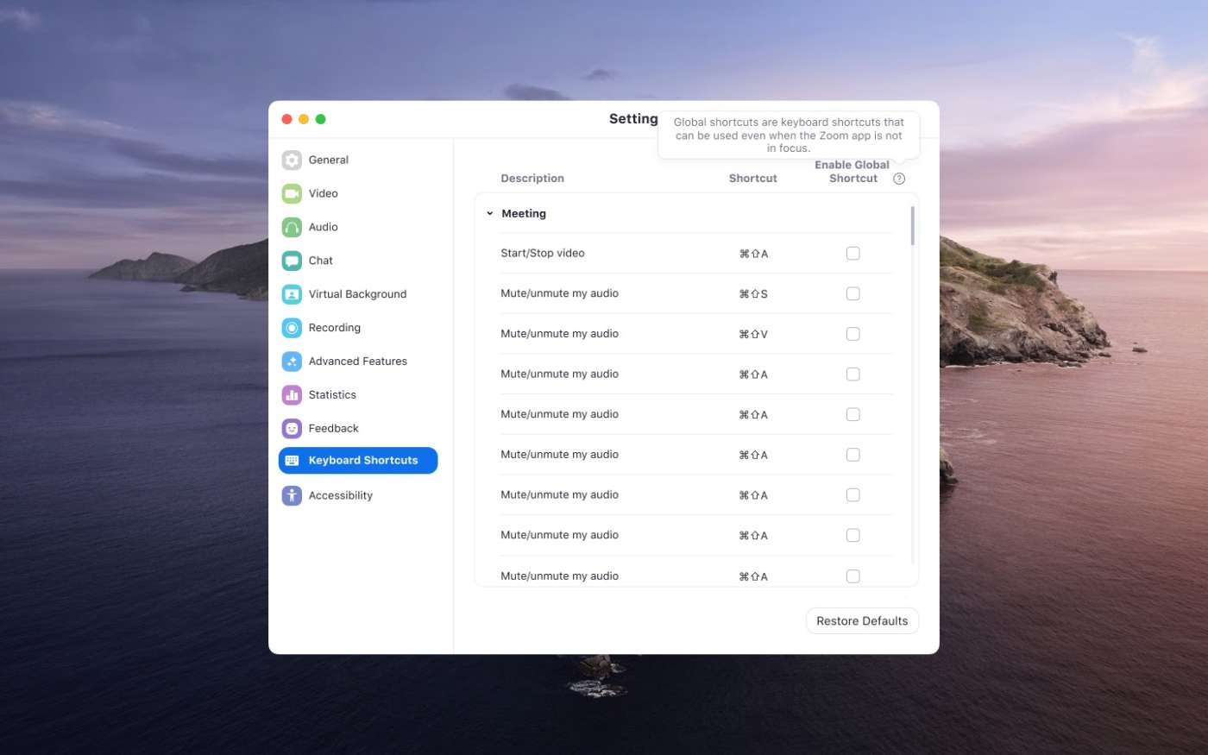Open Video settings via camera icon
Screen dimensions: 1208x755
[292, 193]
